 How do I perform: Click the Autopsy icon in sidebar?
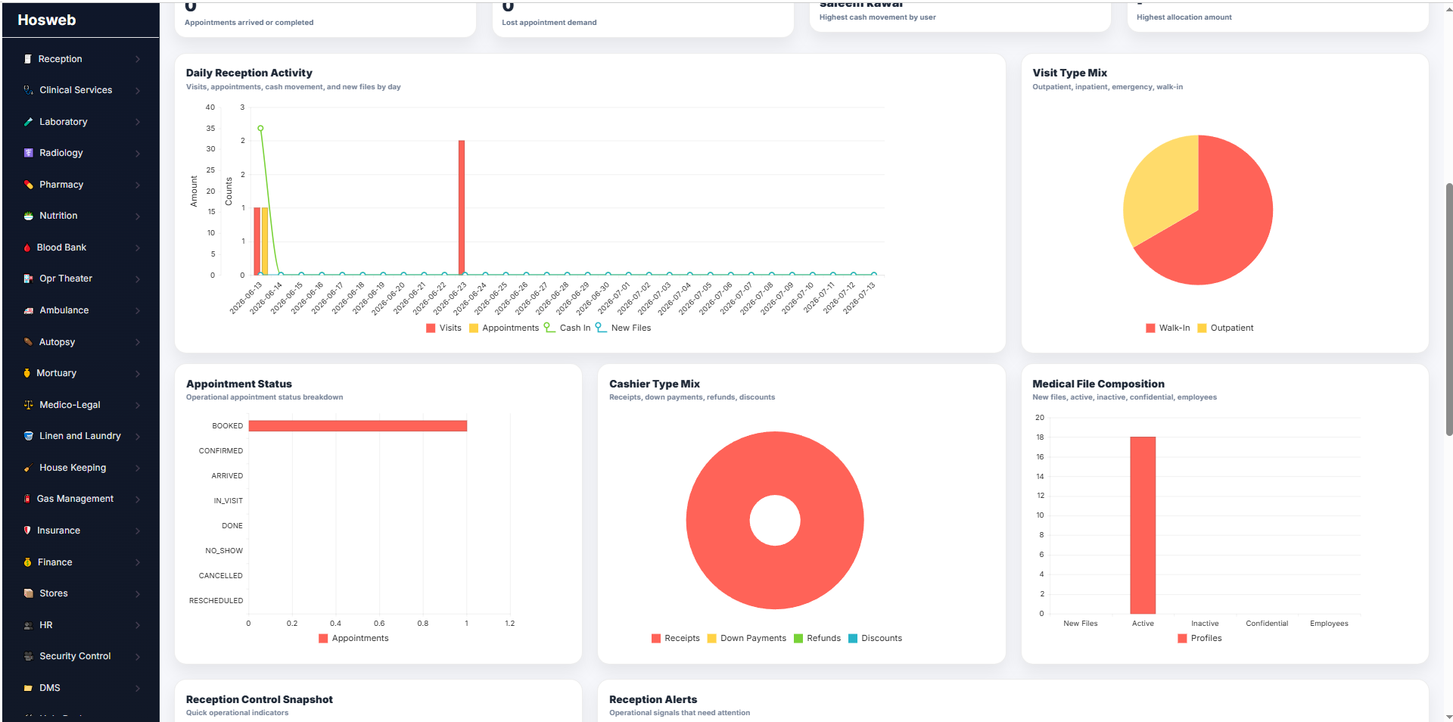click(28, 342)
